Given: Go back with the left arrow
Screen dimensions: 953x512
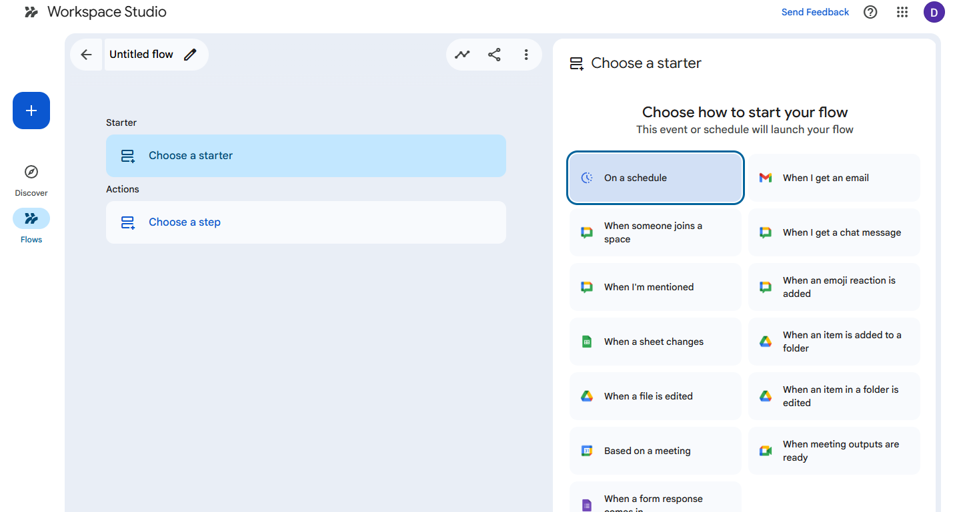Looking at the screenshot, I should point(86,55).
